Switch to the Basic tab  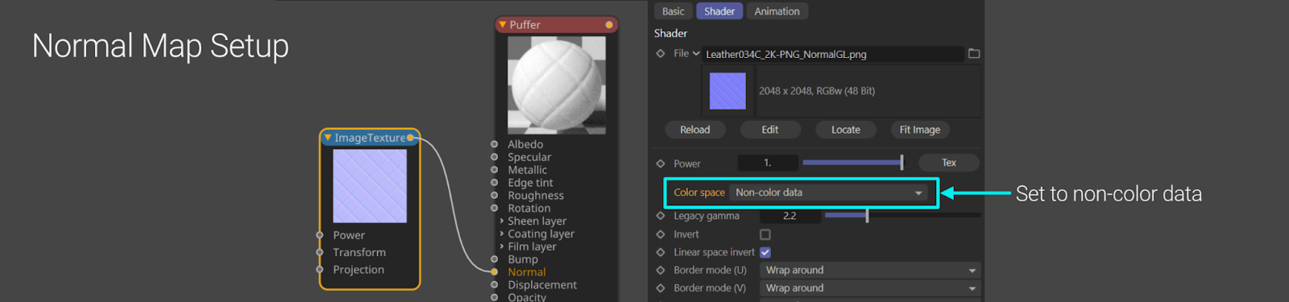click(674, 11)
